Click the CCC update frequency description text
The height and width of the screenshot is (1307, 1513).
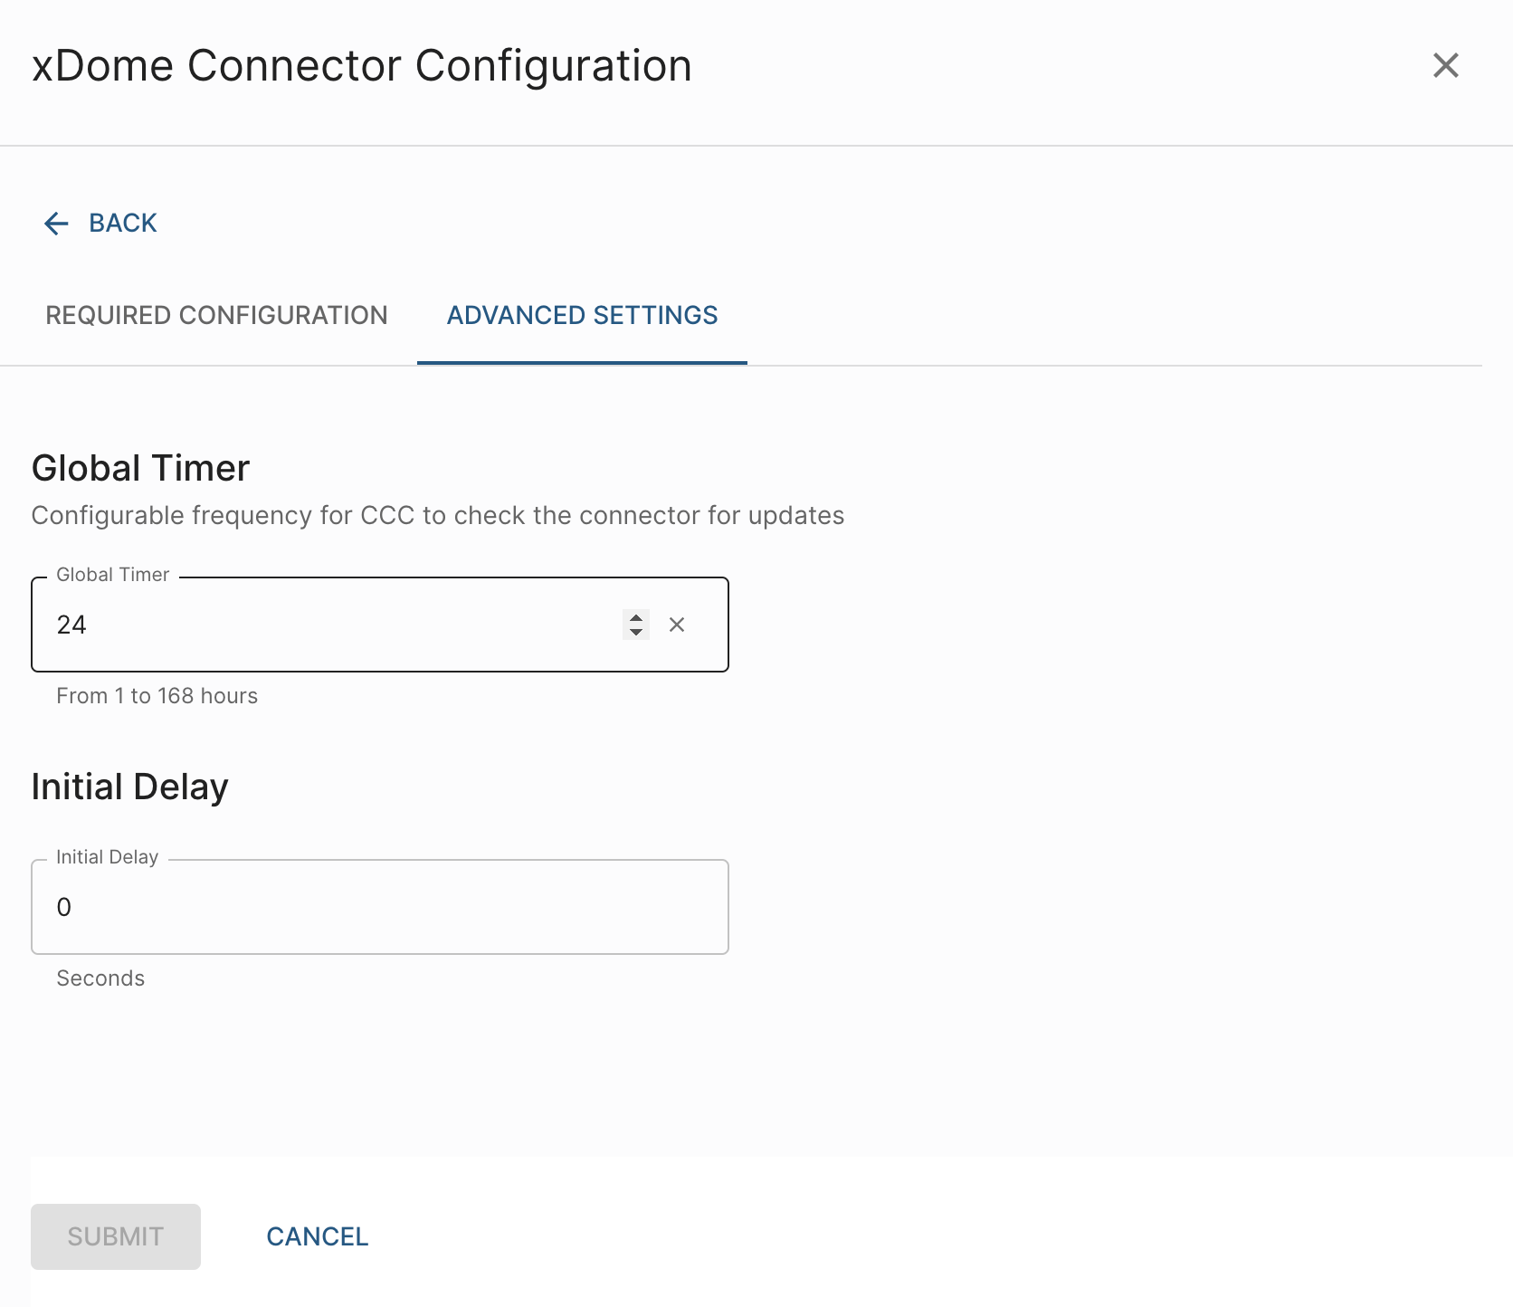point(437,516)
